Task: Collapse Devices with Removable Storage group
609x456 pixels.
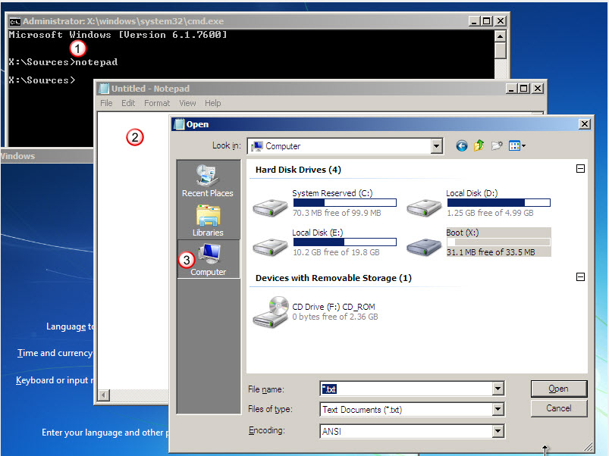Action: click(580, 277)
